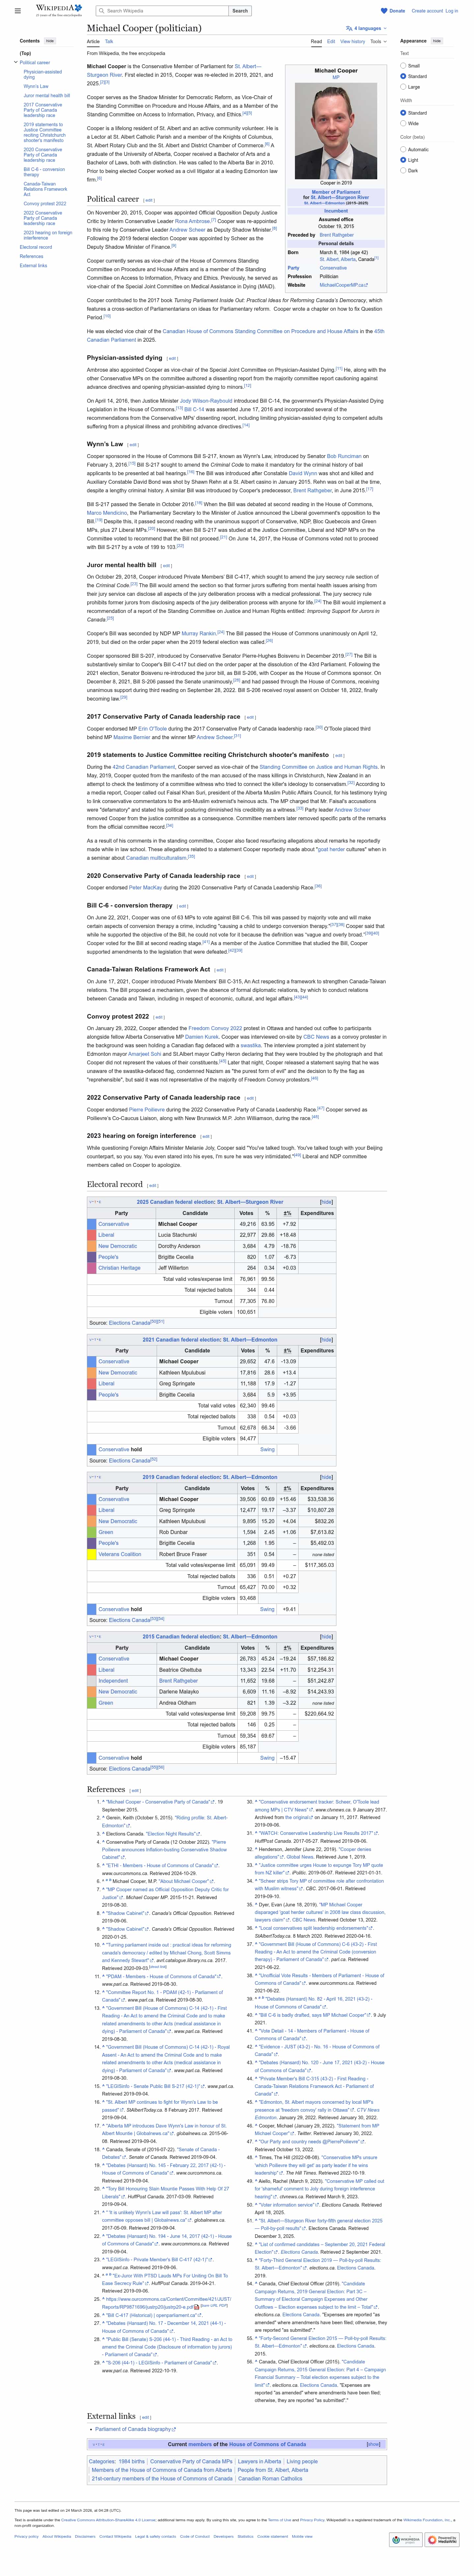Select Wide width option
This screenshot has height=2576, width=474.
point(403,123)
